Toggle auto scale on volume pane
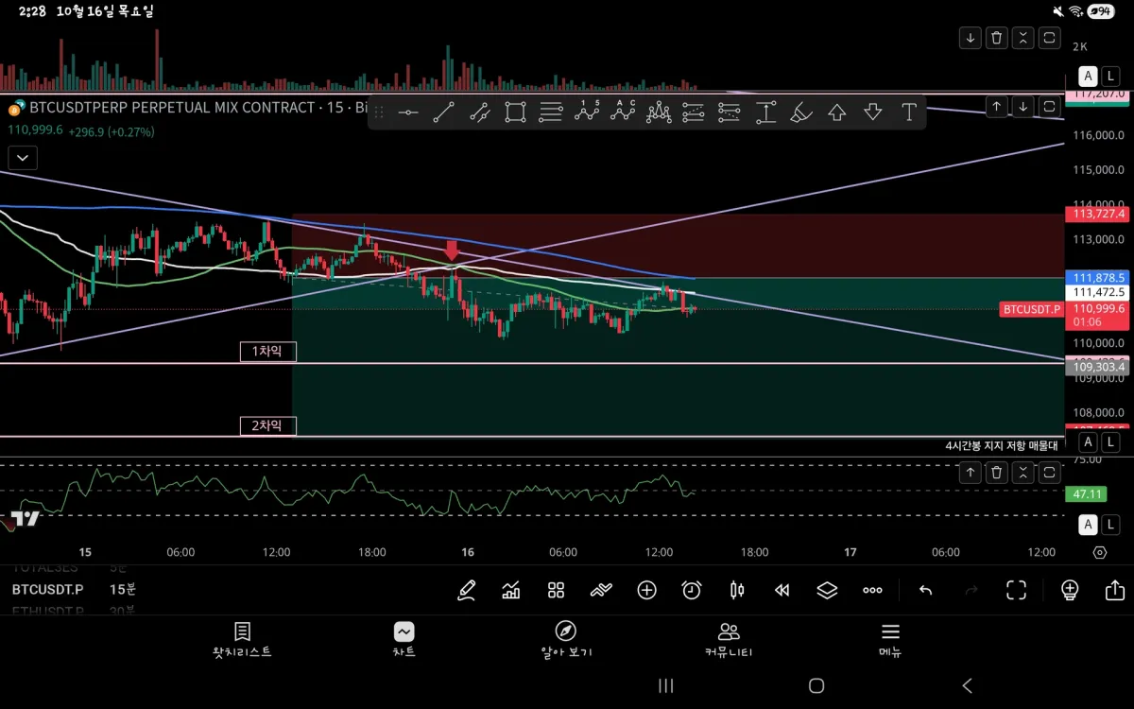The image size is (1134, 709). click(1088, 77)
